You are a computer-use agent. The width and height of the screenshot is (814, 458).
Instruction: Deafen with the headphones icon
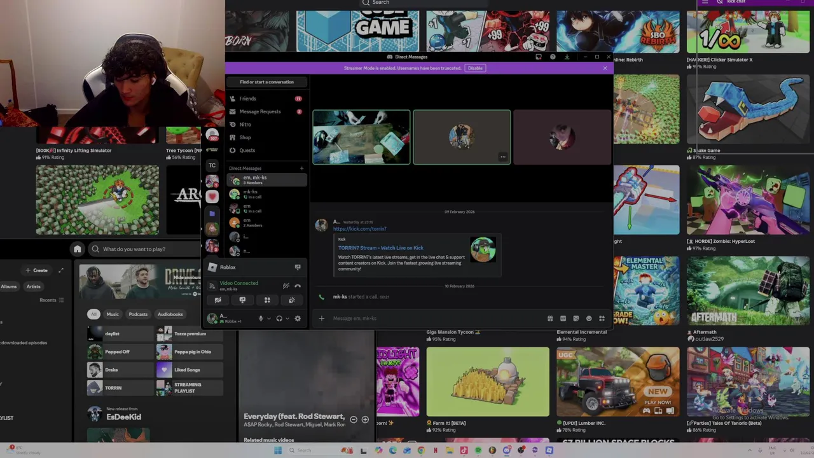pos(279,319)
